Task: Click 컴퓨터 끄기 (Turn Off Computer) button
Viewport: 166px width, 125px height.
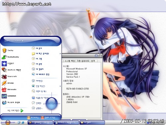Action: click(48, 118)
